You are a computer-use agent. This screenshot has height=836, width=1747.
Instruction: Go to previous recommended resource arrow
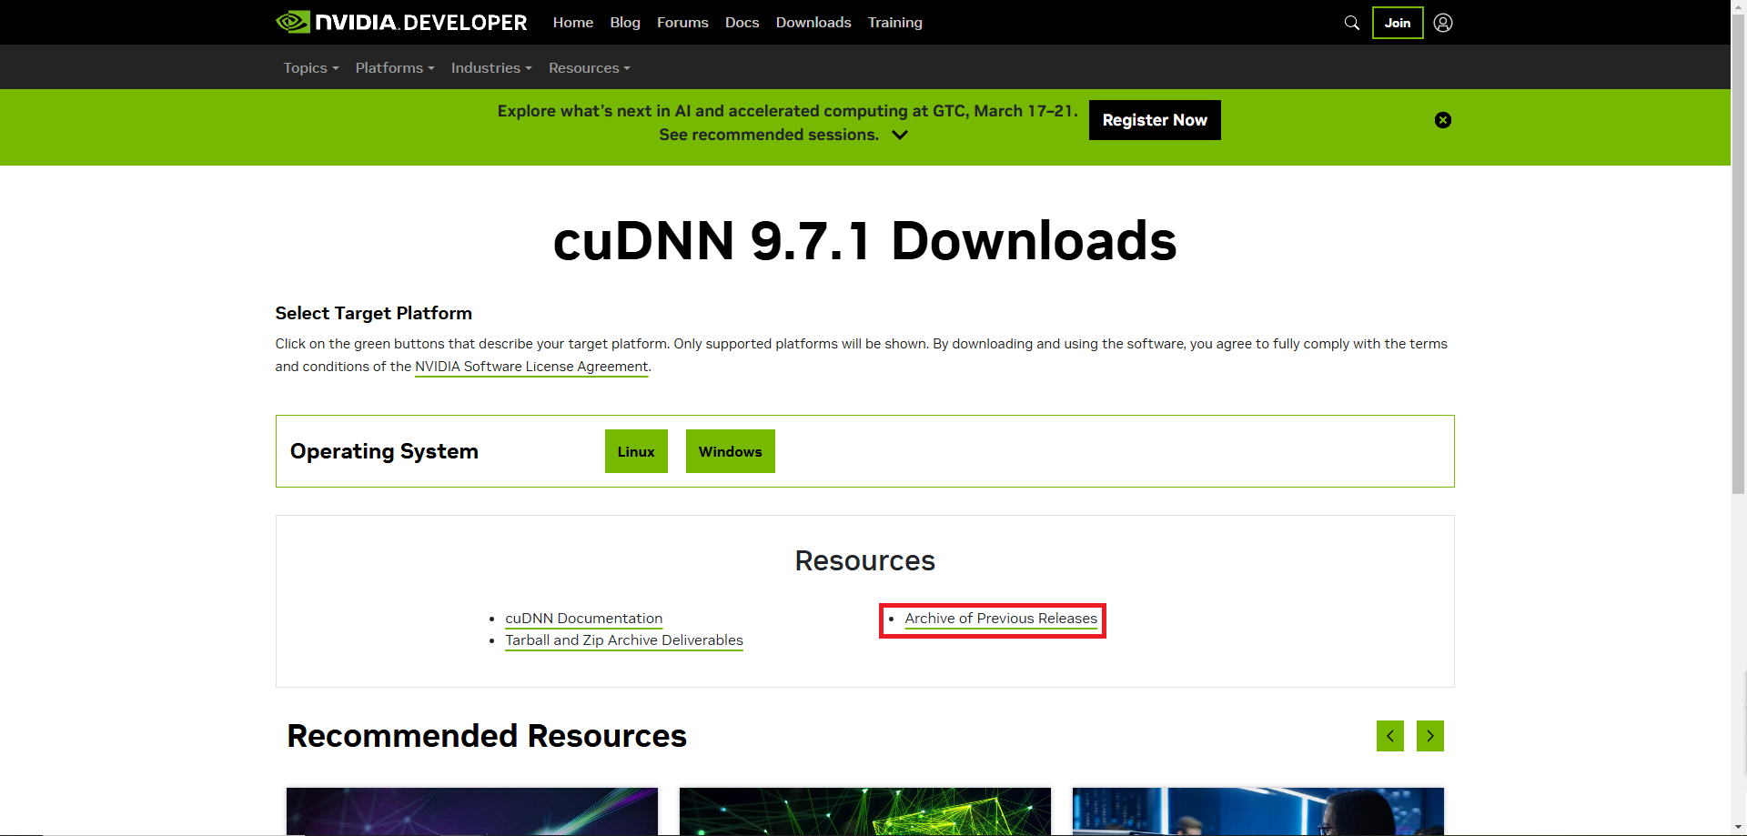coord(1390,736)
